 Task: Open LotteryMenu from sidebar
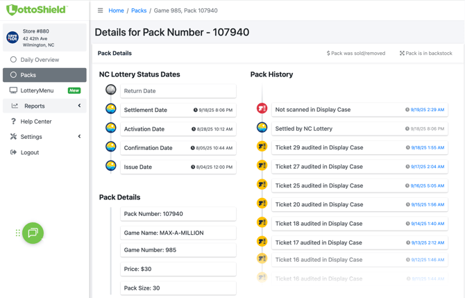[x=37, y=90]
